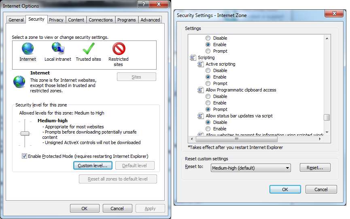This screenshot has width=350, height=219.
Task: Click the help question mark button
Action: click(x=144, y=4)
